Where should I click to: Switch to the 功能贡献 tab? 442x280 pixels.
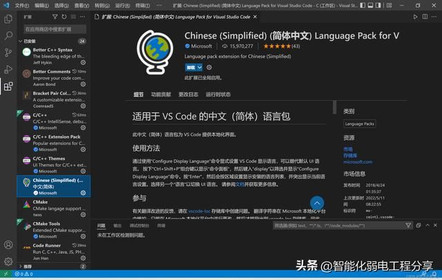[x=161, y=94]
